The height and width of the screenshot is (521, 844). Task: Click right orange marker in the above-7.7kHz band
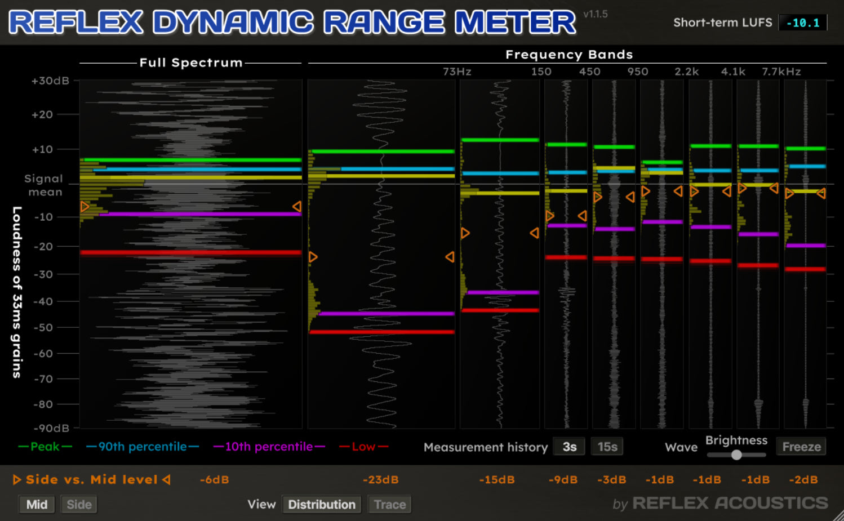(x=821, y=194)
